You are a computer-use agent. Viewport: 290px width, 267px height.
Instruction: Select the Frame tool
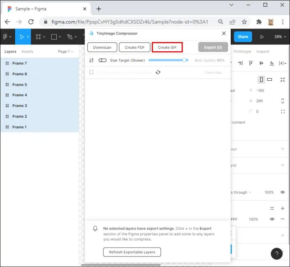point(38,37)
